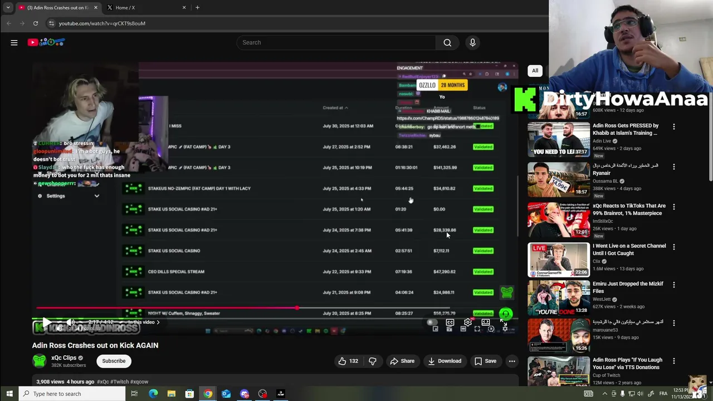Close the Adin Ross YouTube tab
This screenshot has height=401, width=713.
pos(96,8)
